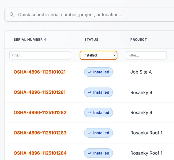The height and width of the screenshot is (160, 174).
Task: Click the Project column header
Action: pyautogui.click(x=138, y=39)
